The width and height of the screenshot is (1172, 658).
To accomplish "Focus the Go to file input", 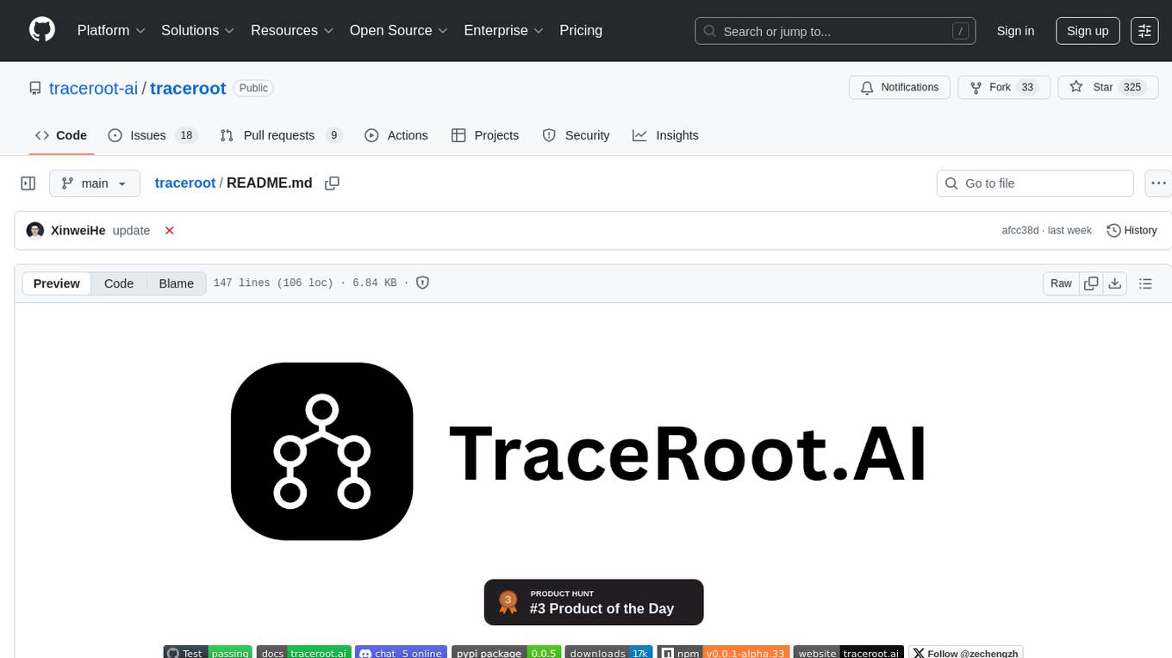I will 1035,183.
